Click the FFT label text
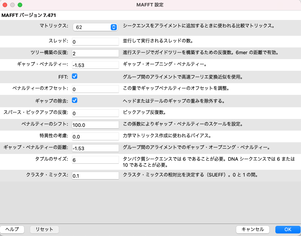The width and height of the screenshot is (301, 236). pos(63,77)
